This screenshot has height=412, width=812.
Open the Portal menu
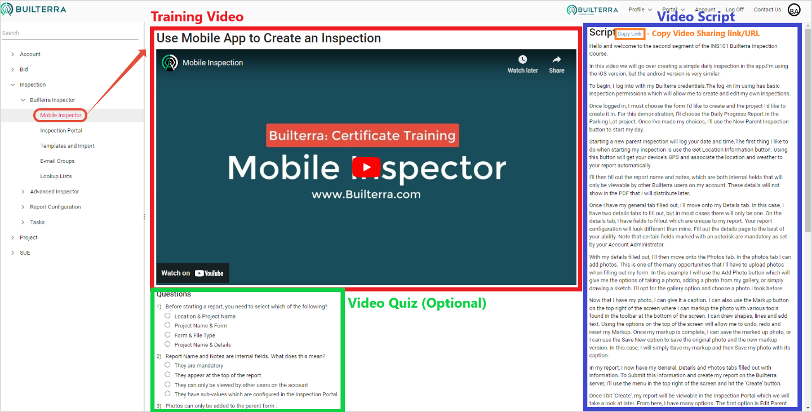click(x=673, y=10)
